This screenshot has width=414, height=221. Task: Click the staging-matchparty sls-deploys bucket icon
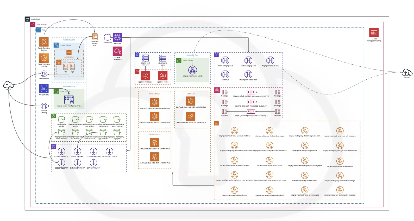click(x=75, y=132)
